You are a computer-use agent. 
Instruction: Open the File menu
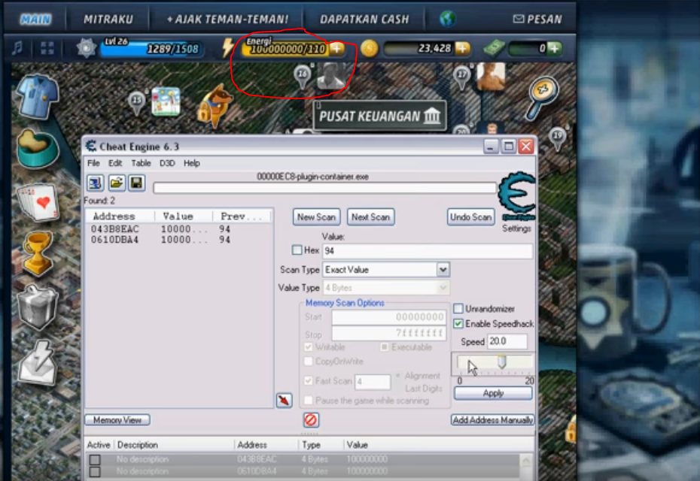point(93,163)
